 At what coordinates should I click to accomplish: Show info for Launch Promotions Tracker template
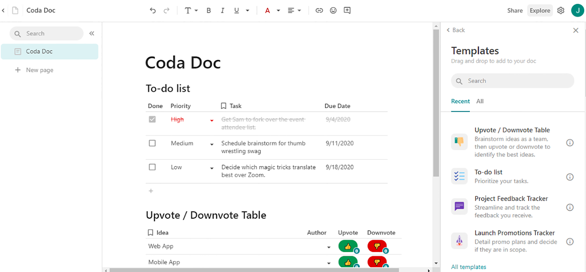[570, 242]
